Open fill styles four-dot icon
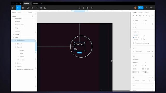Viewport: 166px width, 93px height. click(x=149, y=78)
